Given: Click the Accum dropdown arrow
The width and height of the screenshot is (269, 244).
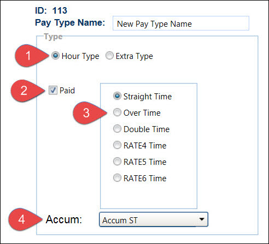Looking at the screenshot, I should point(202,219).
